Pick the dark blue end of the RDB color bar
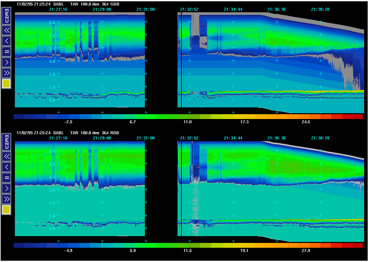369x262 pixels. 19,246
